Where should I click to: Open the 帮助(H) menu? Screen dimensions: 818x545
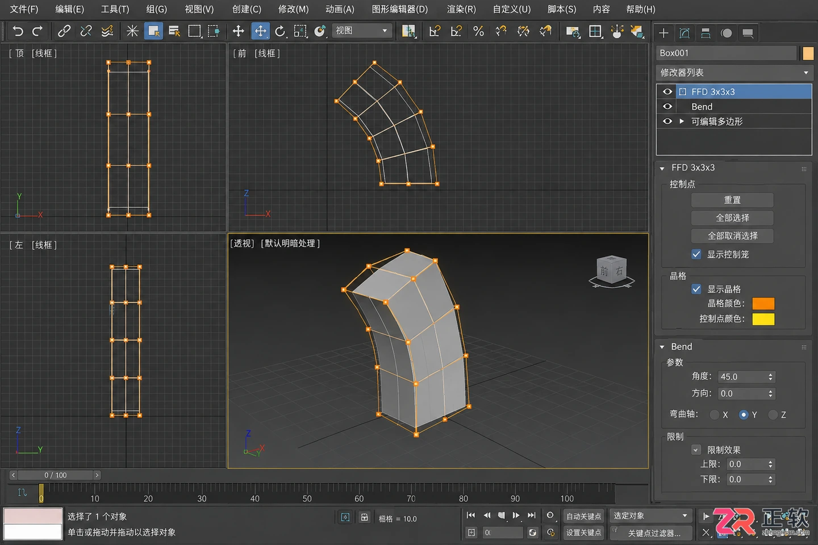point(641,9)
